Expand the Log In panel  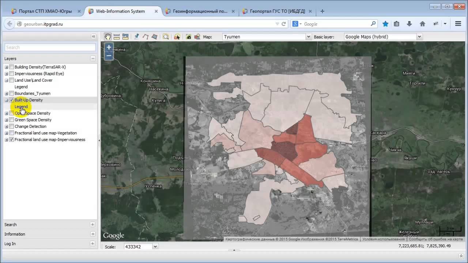pyautogui.click(x=93, y=244)
